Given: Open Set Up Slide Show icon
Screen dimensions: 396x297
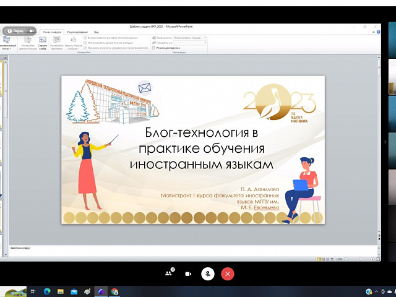Looking at the screenshot, I should click(28, 42).
